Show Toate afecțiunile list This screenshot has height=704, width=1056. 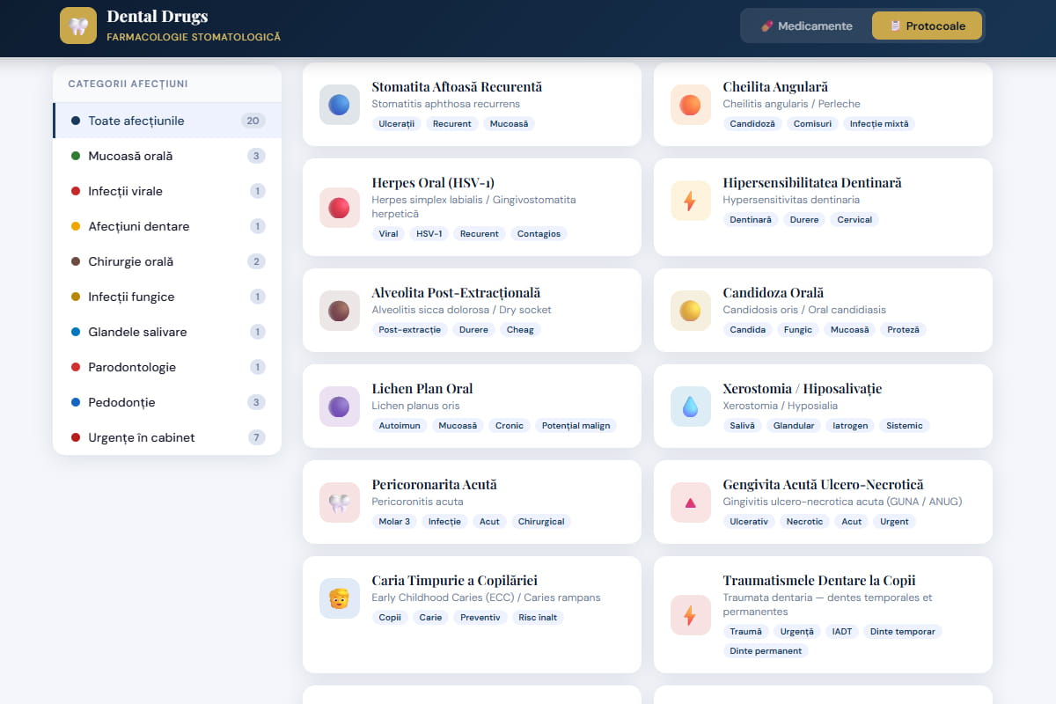(167, 121)
